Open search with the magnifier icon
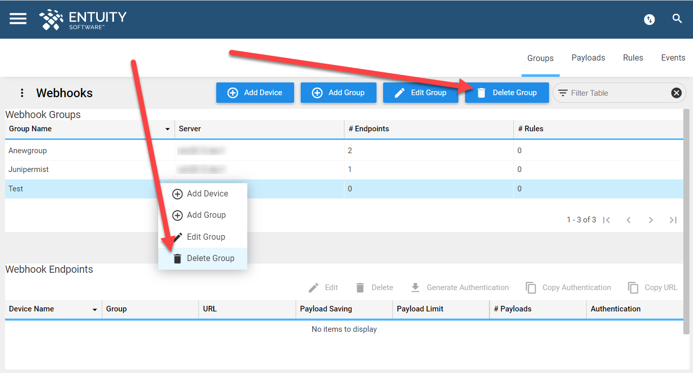Viewport: 693px width, 373px height. pos(677,19)
